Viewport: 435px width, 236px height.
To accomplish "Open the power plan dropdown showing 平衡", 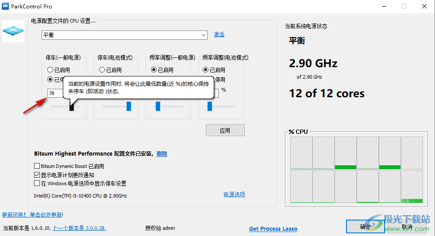I will [x=124, y=35].
